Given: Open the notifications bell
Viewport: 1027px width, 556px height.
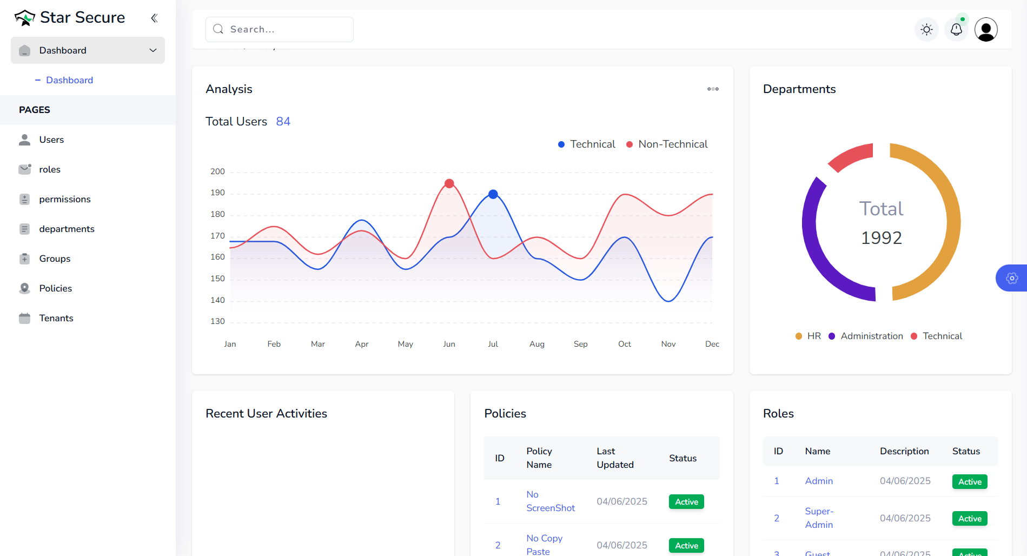Looking at the screenshot, I should (956, 29).
